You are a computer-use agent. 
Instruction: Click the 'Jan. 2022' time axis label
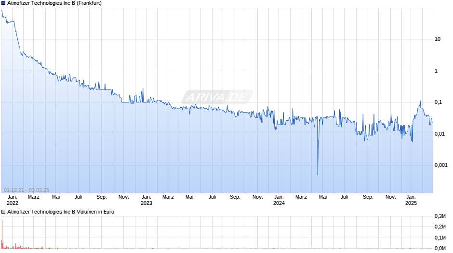point(12,200)
